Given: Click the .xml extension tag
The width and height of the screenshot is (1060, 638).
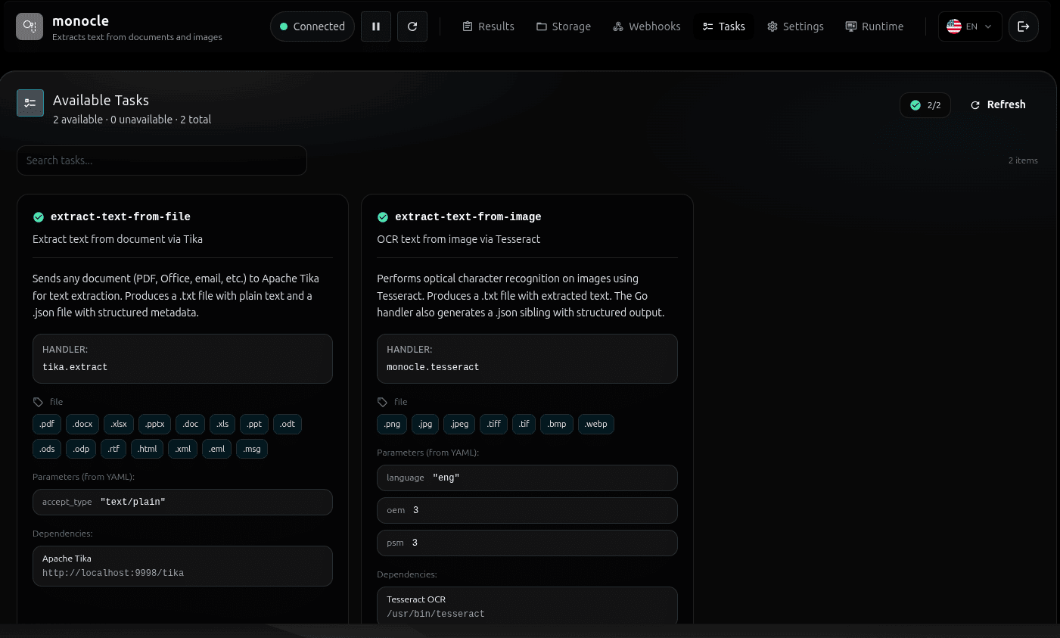Looking at the screenshot, I should pos(183,450).
